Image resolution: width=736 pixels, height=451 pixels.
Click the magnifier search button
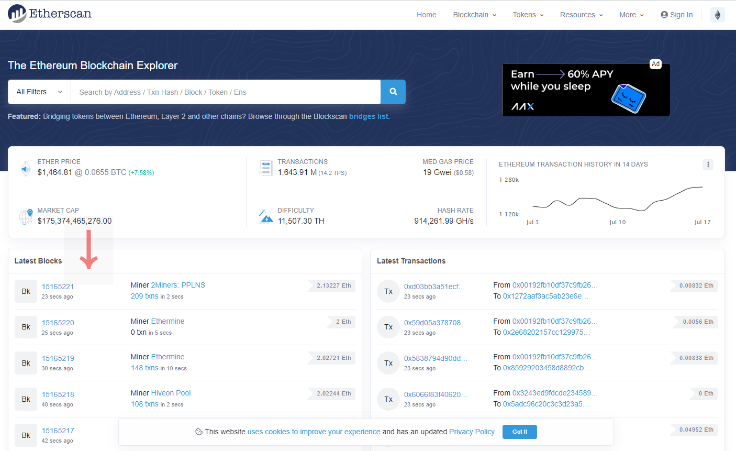tap(393, 92)
